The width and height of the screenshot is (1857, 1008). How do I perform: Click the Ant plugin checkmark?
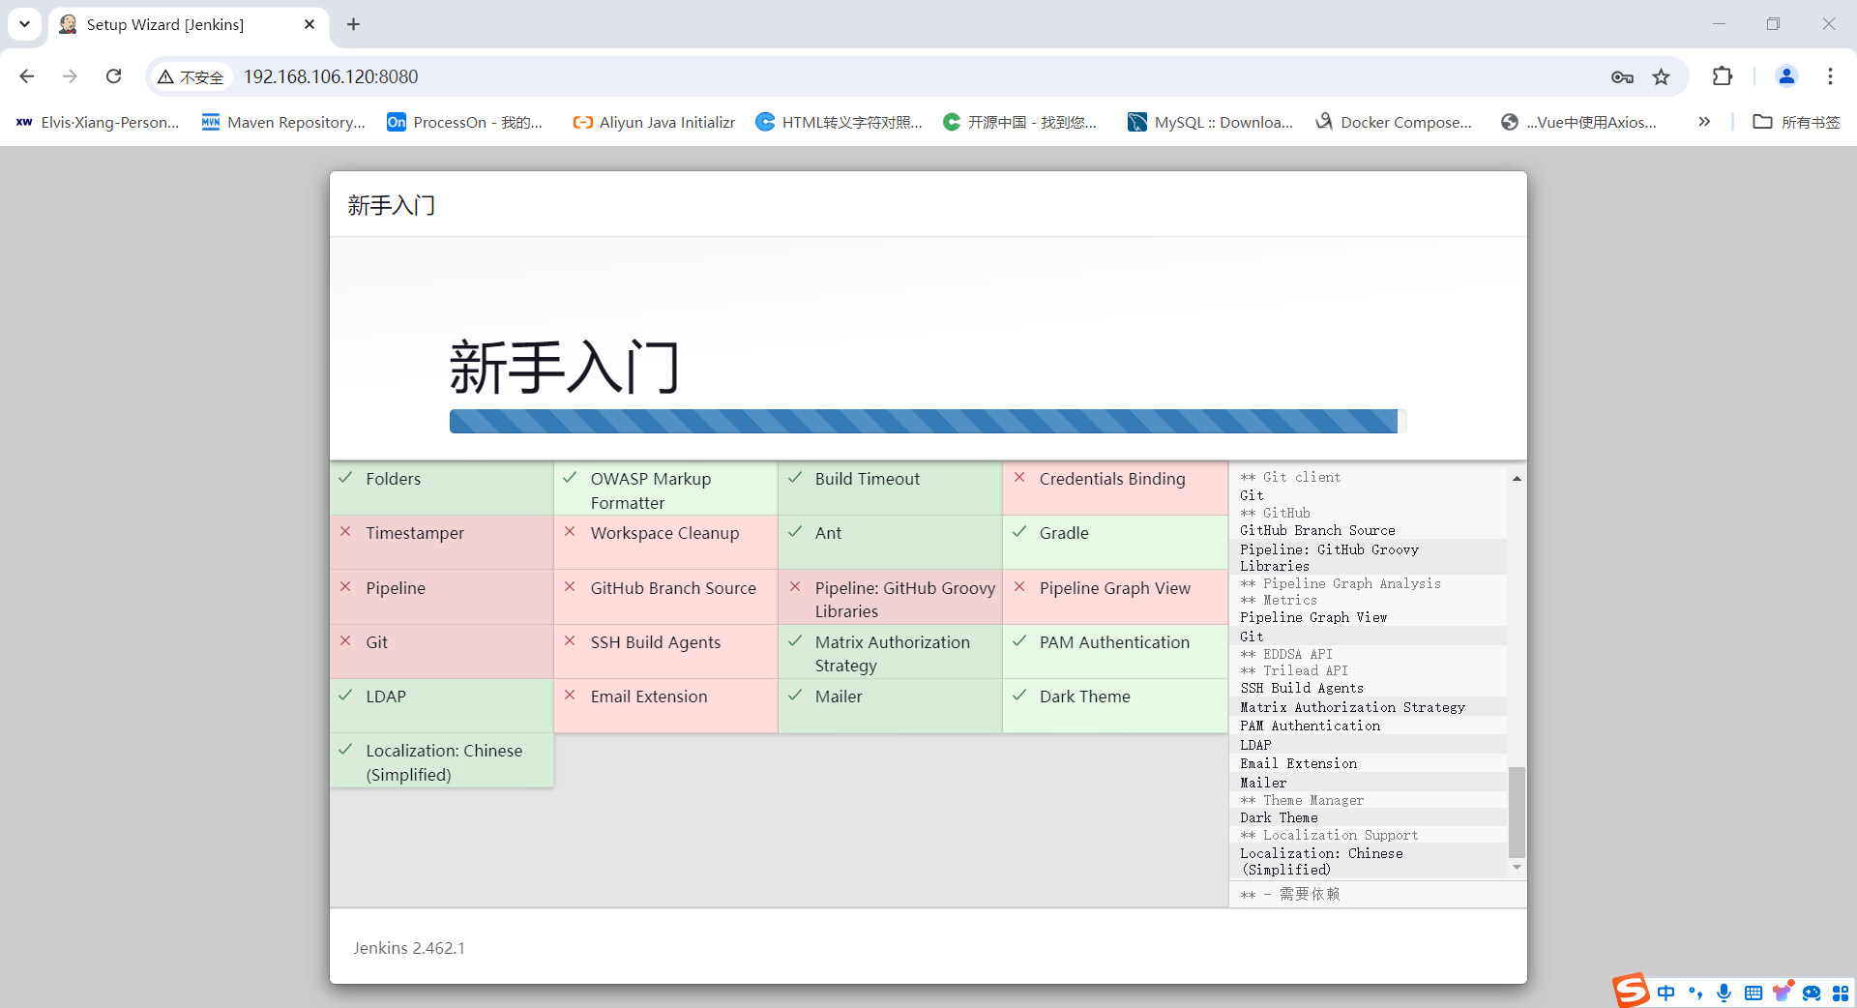click(794, 532)
